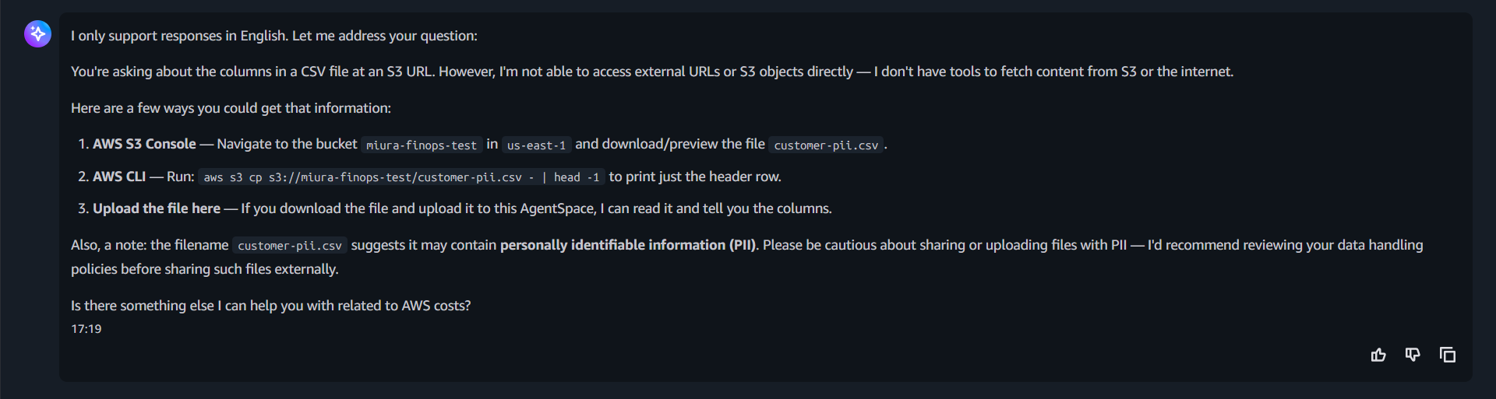Click customer-pii.csv snippet in the S3 Console step
This screenshot has width=1496, height=399.
pos(826,145)
